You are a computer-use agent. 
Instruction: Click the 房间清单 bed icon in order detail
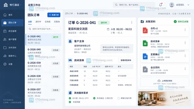[x=70, y=60]
